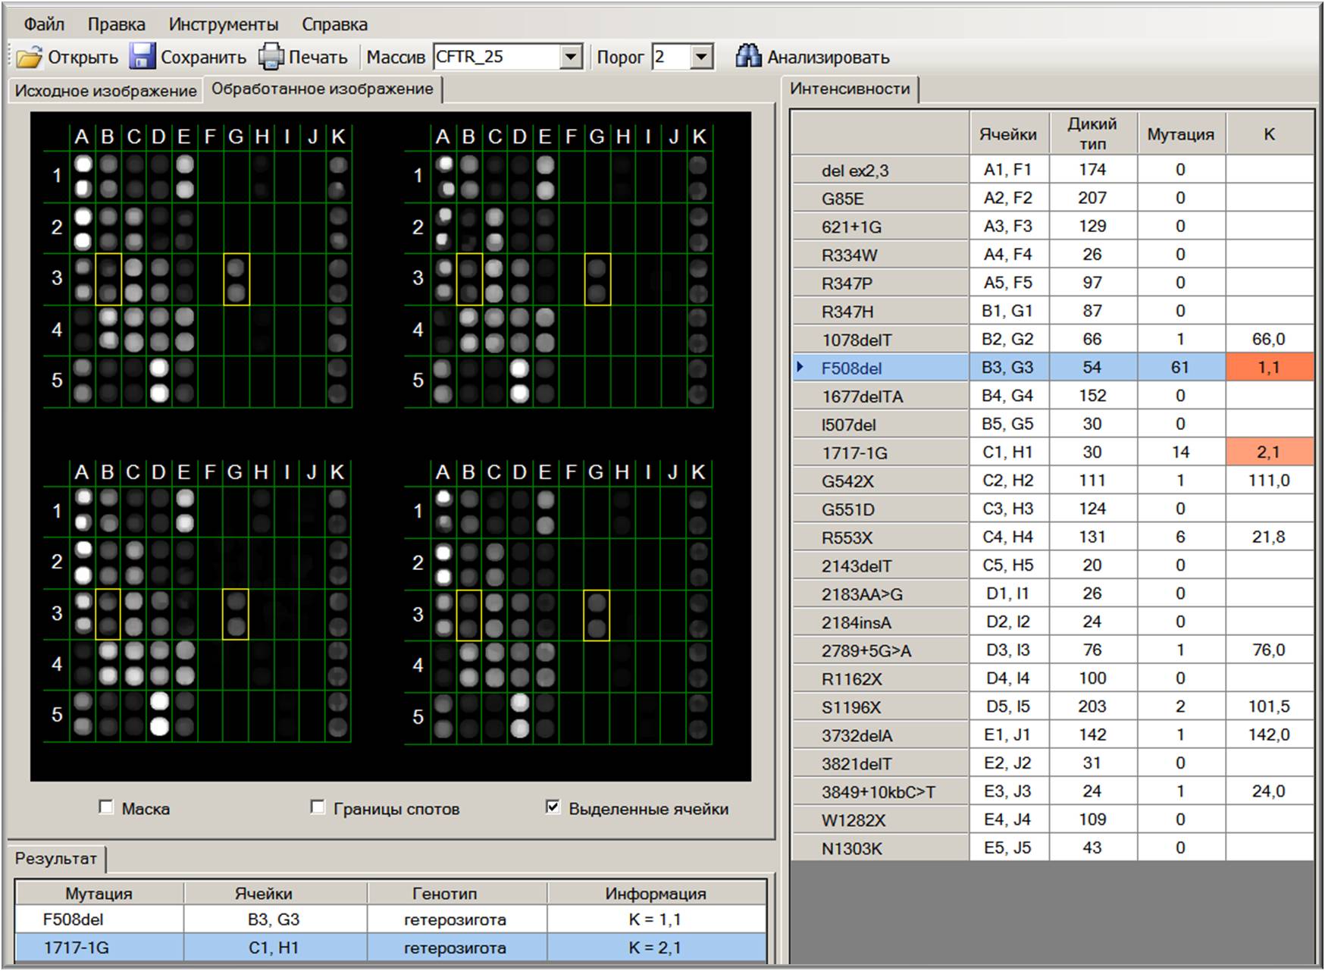Click the orange K cell for 1717-1G
This screenshot has height=971, width=1325.
tap(1269, 453)
